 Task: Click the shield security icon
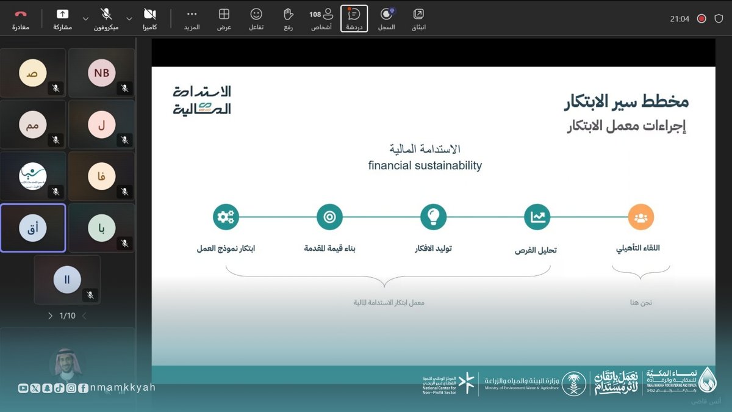[717, 19]
